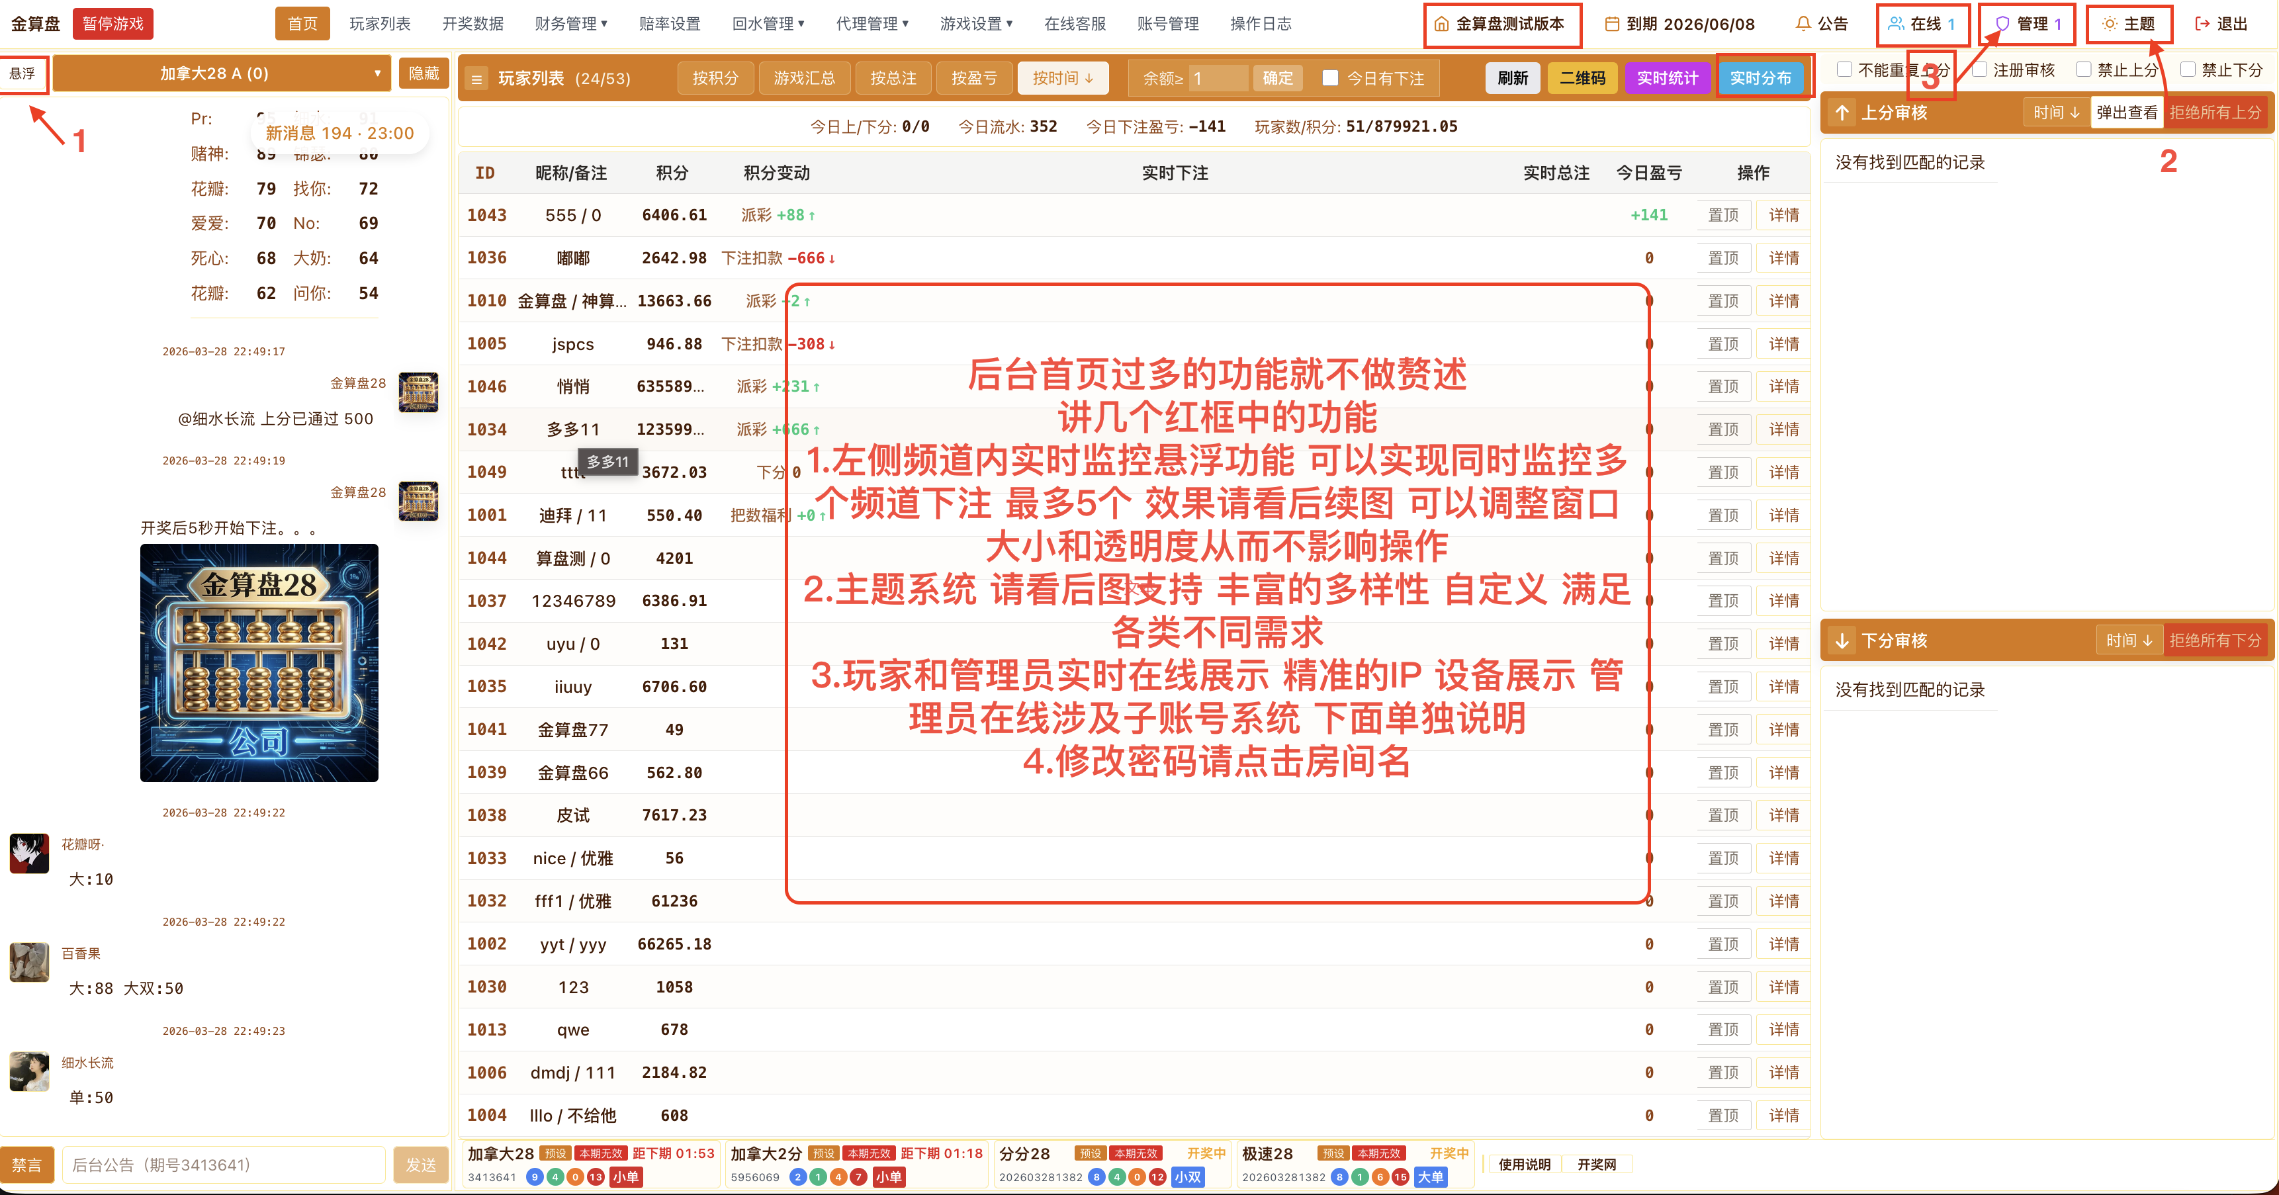The width and height of the screenshot is (2279, 1195).
Task: Click 百香果 user avatar in chat
Action: [29, 962]
